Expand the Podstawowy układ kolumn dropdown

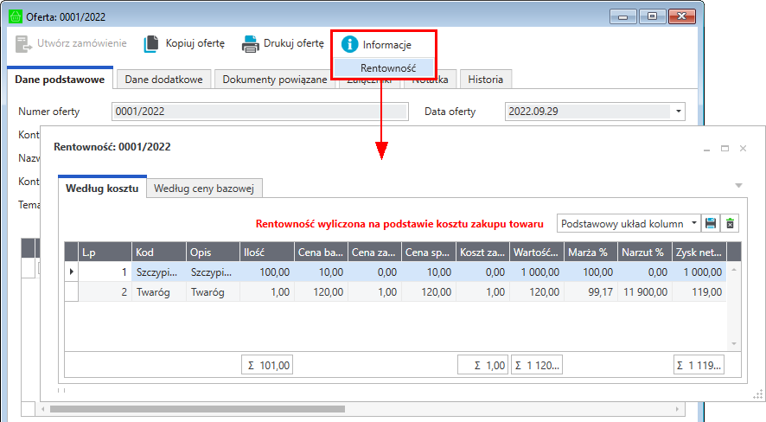click(693, 223)
